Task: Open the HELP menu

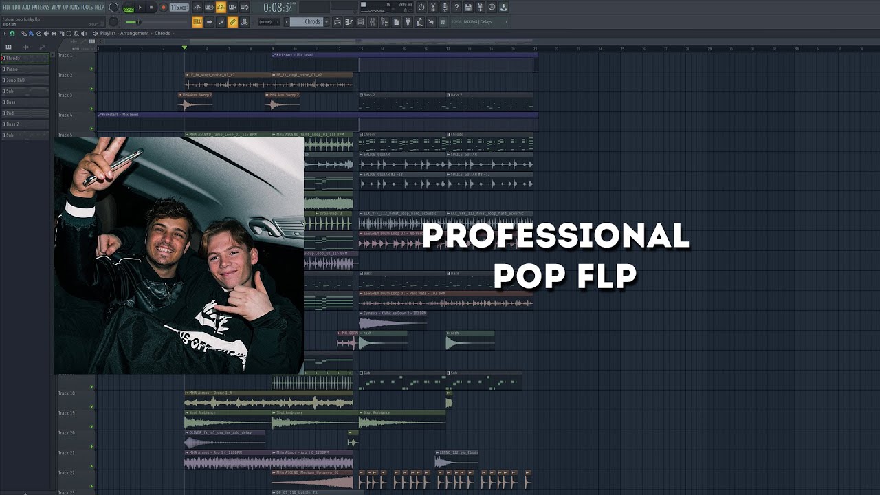Action: pyautogui.click(x=100, y=7)
